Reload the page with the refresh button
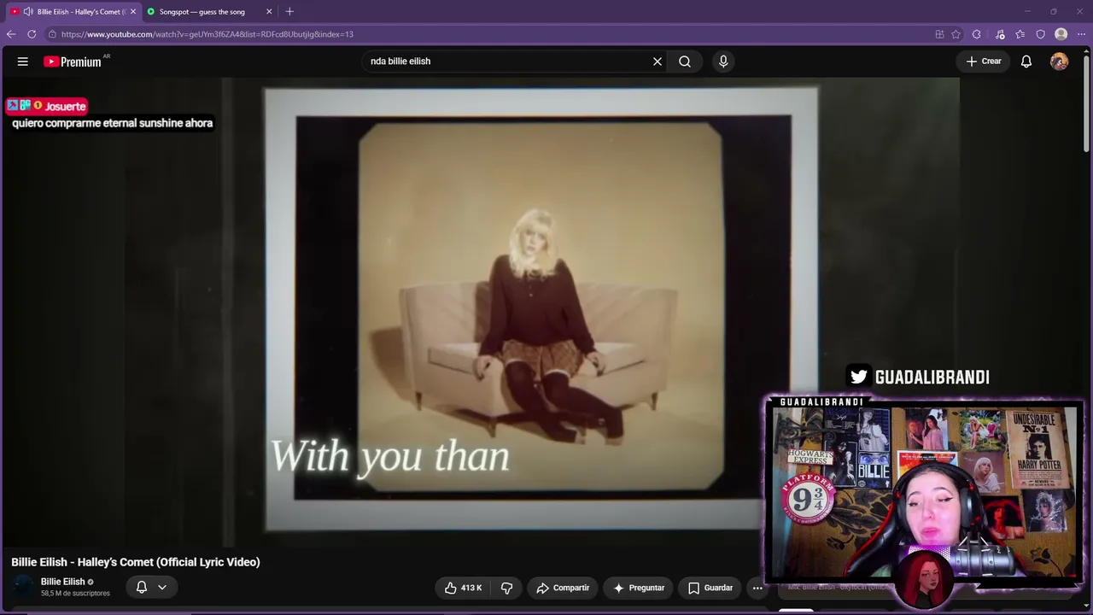The width and height of the screenshot is (1093, 615). pos(32,34)
